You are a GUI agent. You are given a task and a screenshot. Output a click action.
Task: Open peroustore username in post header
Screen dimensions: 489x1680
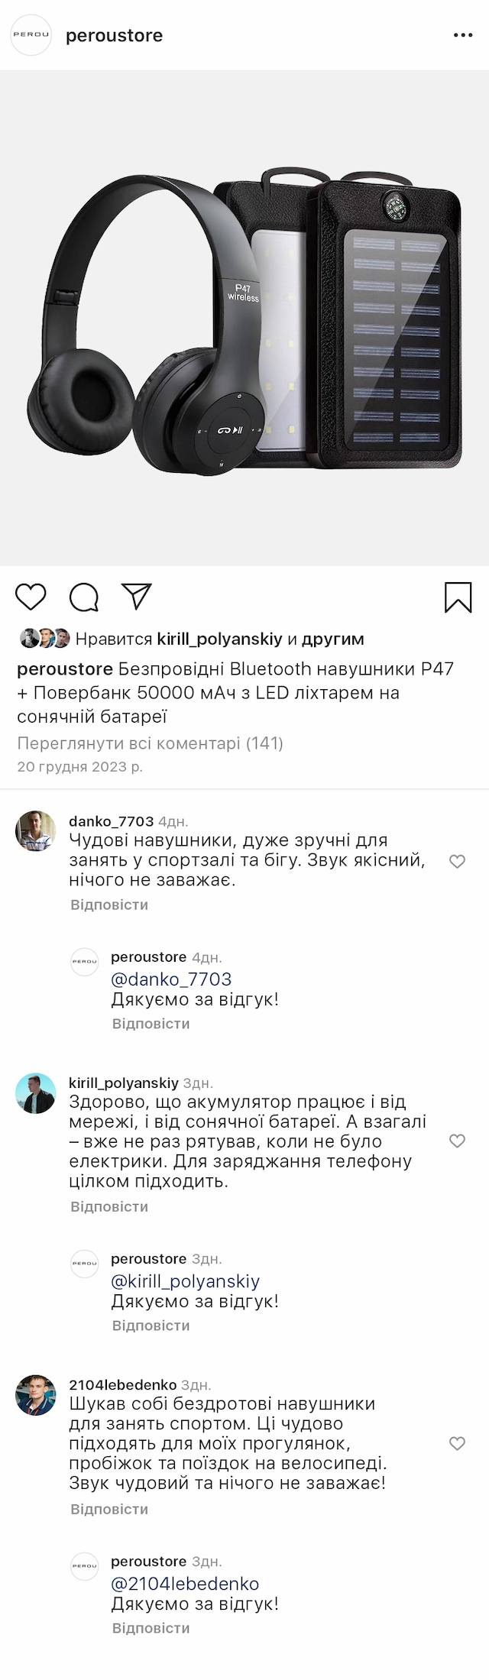[x=115, y=35]
